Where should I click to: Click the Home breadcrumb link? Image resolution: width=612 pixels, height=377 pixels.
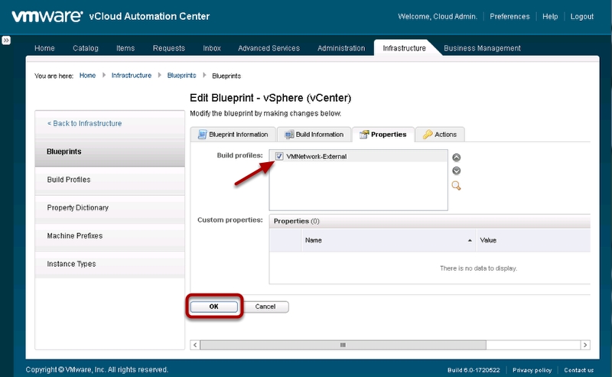tap(87, 75)
